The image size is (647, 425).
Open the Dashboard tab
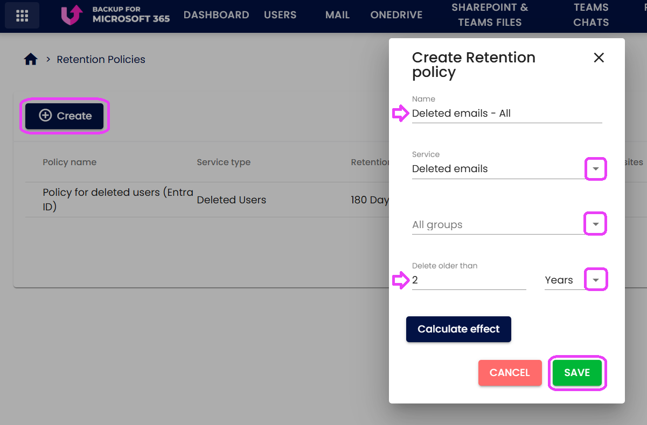(x=216, y=15)
